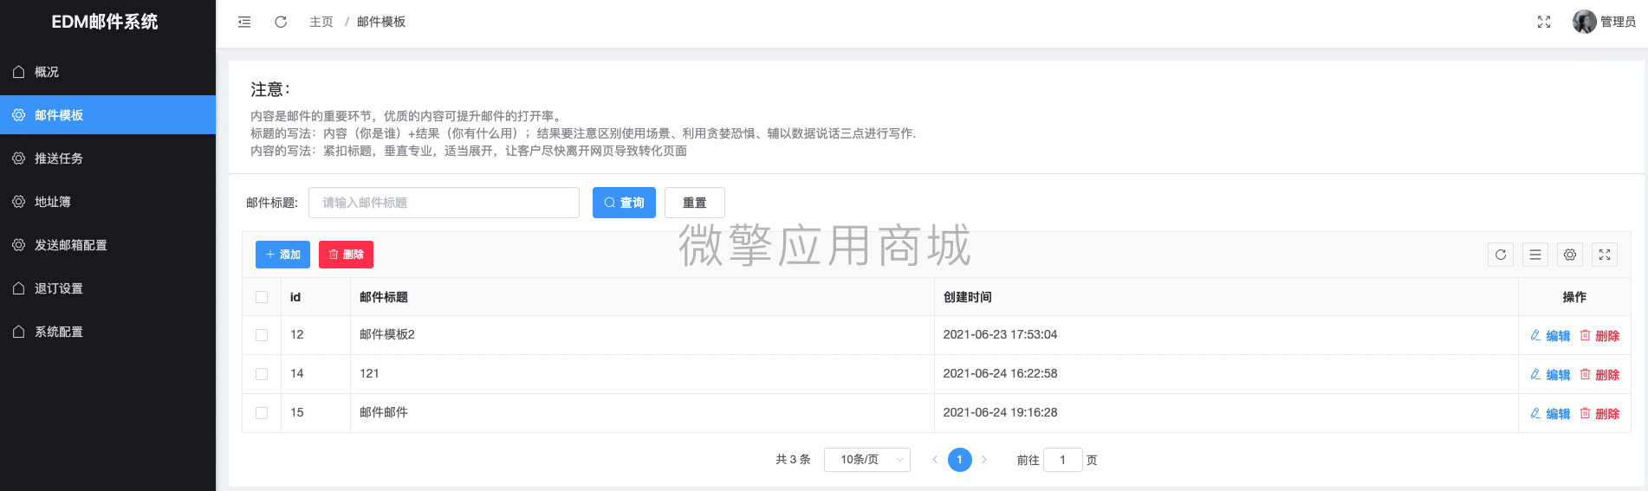
Task: Focus the 请输入邮件标题 search field
Action: (x=444, y=203)
